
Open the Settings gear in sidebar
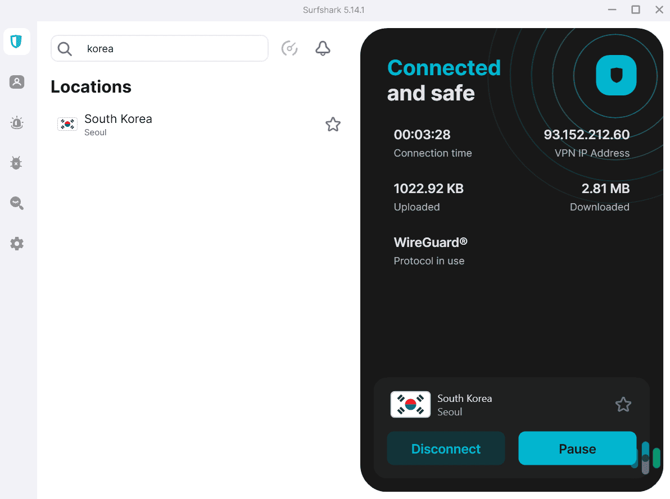point(16,243)
